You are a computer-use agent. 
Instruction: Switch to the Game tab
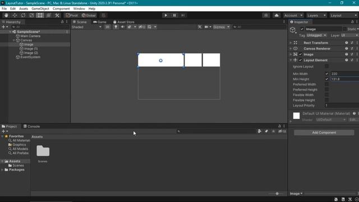pyautogui.click(x=100, y=22)
